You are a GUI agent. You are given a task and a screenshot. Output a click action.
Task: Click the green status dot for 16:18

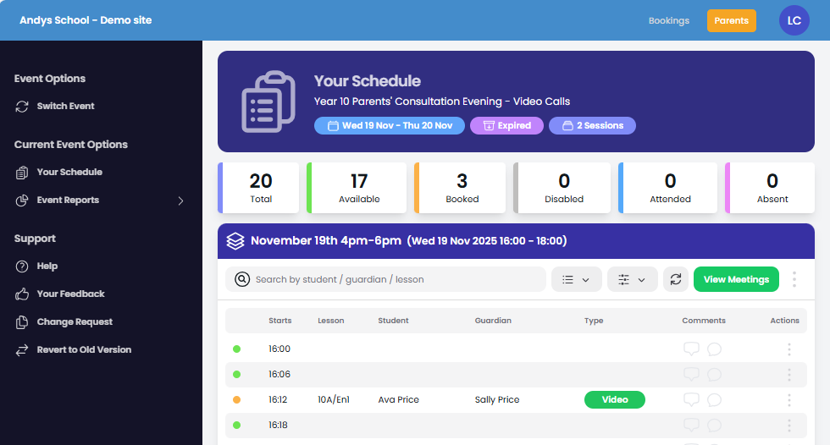pyautogui.click(x=236, y=425)
